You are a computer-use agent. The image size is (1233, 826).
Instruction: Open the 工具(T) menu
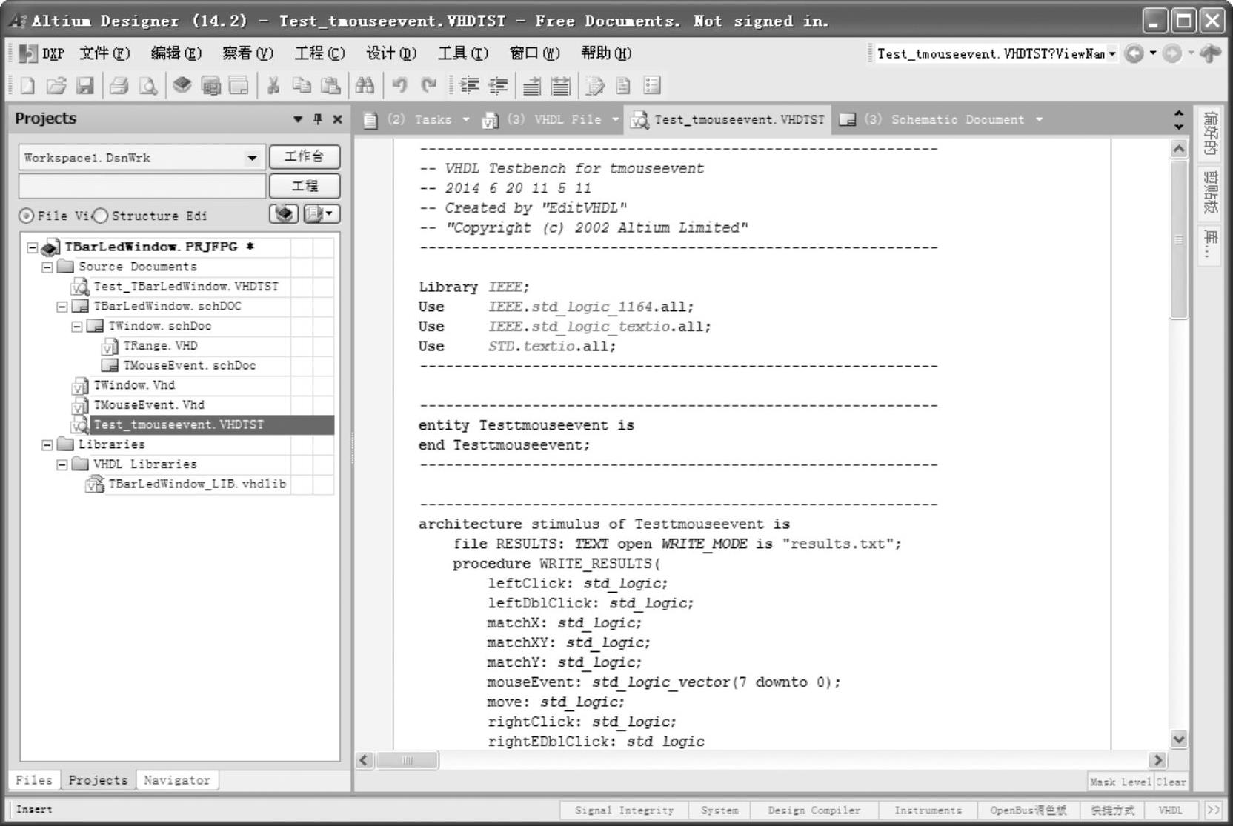[x=463, y=53]
